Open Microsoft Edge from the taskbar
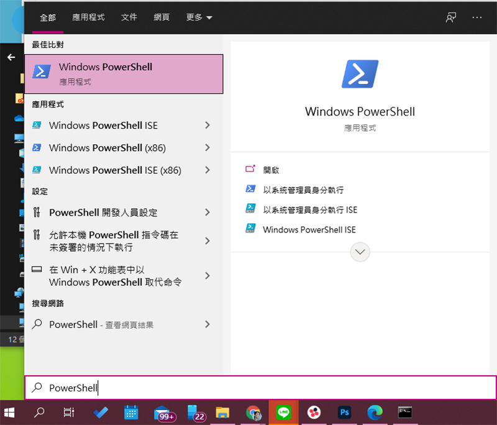Image resolution: width=497 pixels, height=425 pixels. tap(375, 413)
